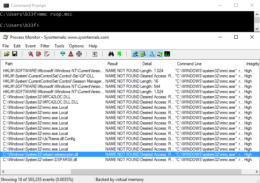Click the Path column header
Screen dimensions: 260x183
point(54,64)
